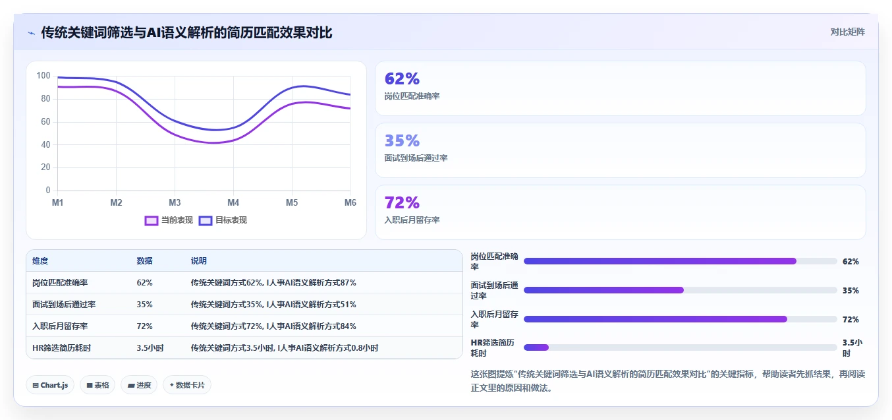Screen dimensions: 892x420
Task: Click the 岗位匹配准确率 progress bar
Action: coord(680,261)
